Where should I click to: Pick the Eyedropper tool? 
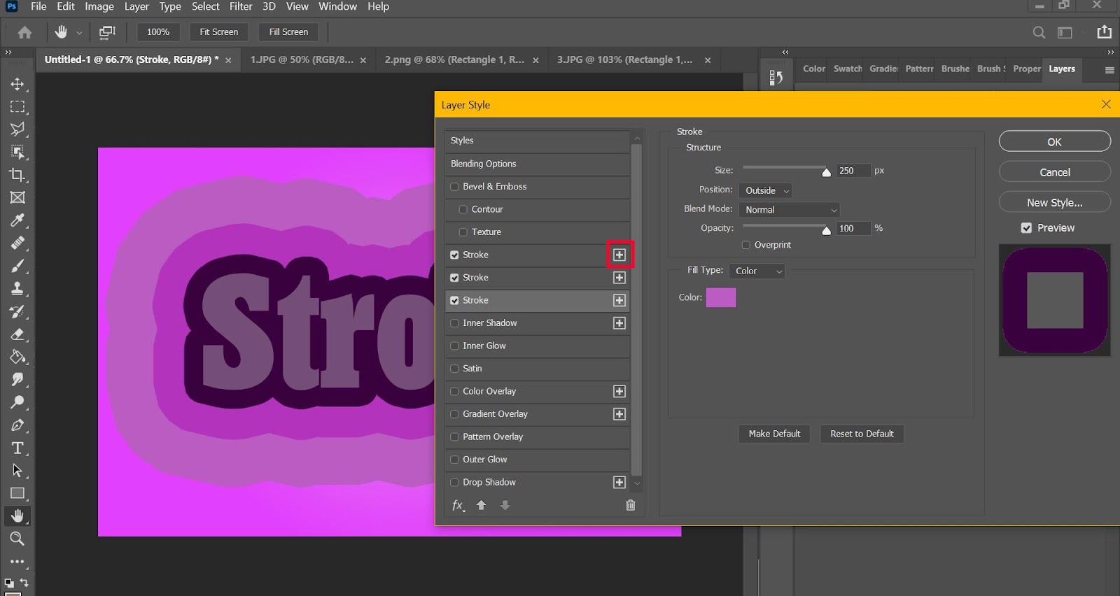click(x=17, y=220)
